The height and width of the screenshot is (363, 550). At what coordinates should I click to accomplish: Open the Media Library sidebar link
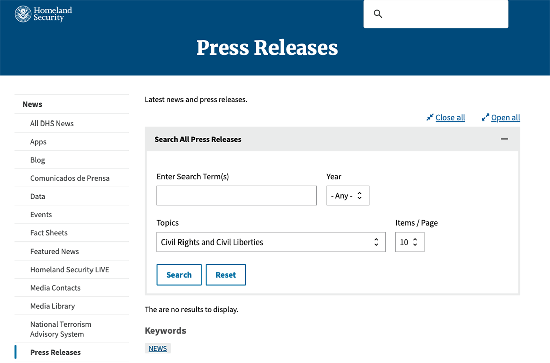click(52, 306)
